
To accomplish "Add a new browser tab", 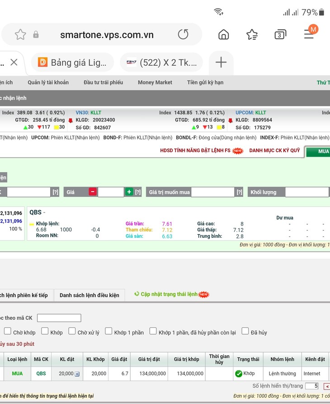I will [x=221, y=63].
